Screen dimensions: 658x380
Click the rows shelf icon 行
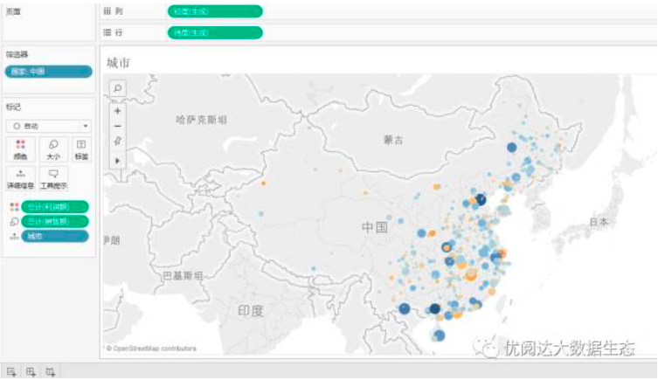107,32
